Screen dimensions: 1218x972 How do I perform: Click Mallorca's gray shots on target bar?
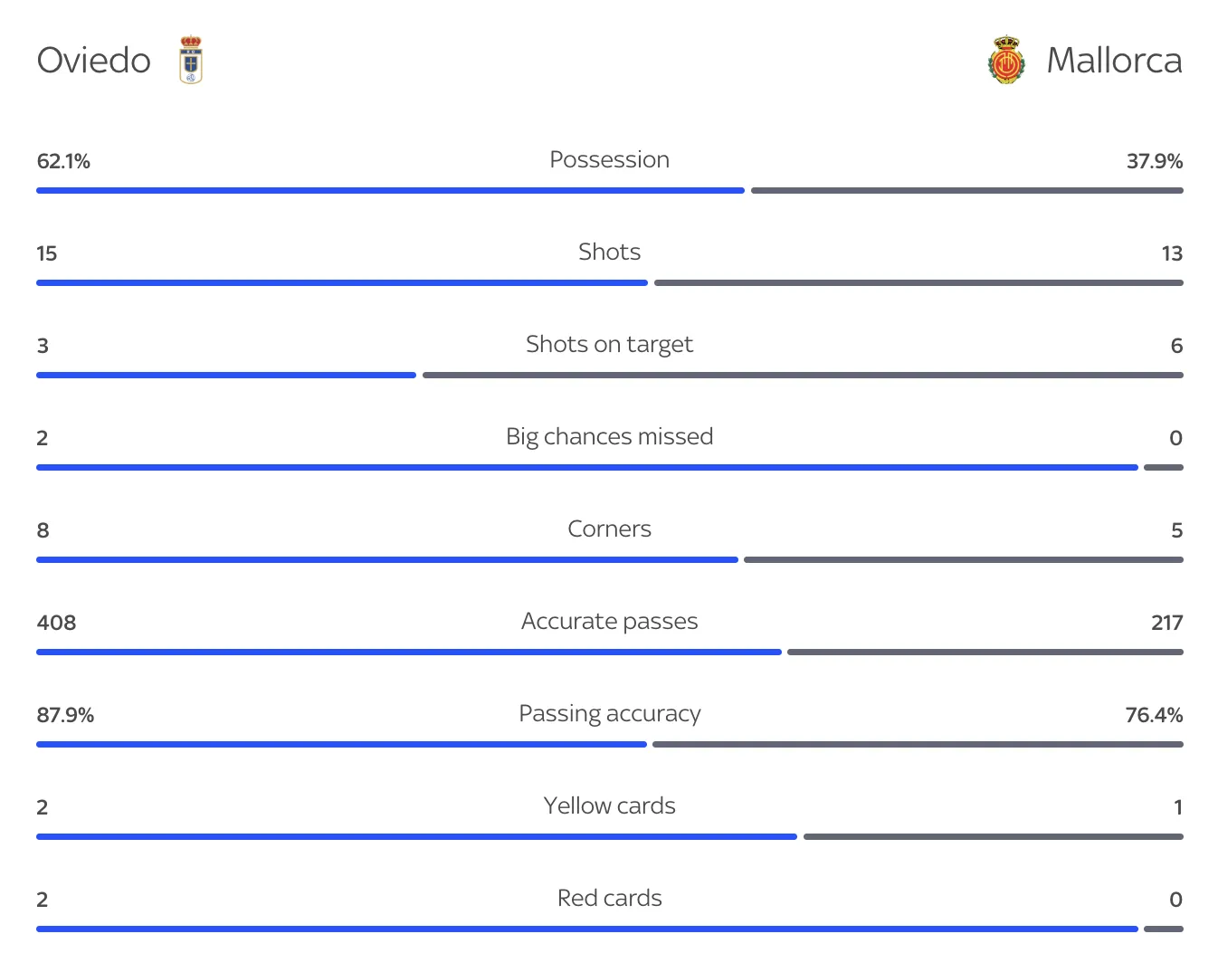[x=803, y=376]
